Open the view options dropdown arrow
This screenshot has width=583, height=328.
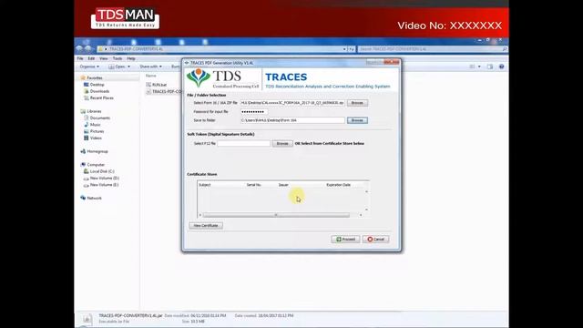coord(479,67)
